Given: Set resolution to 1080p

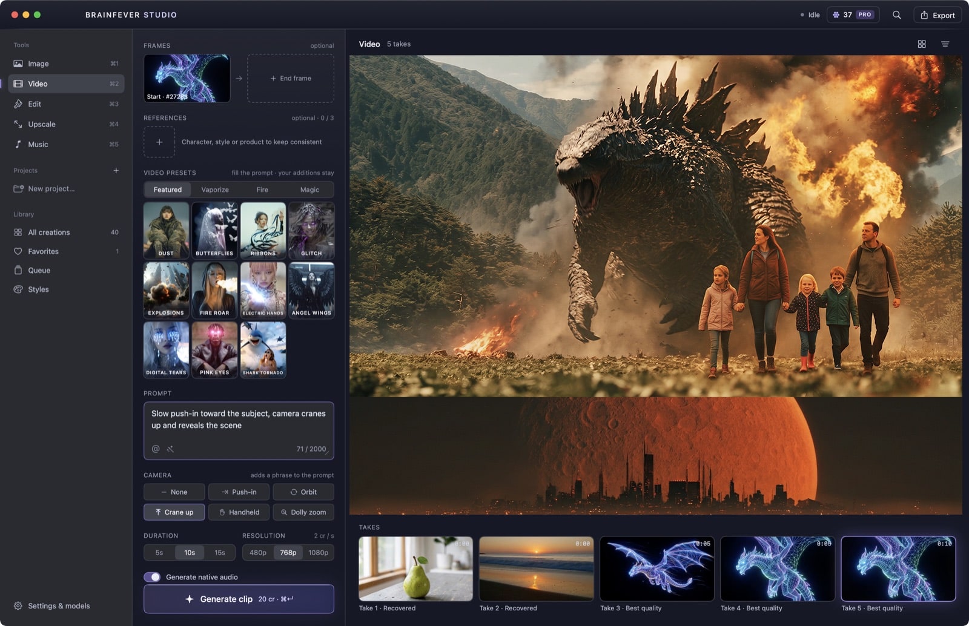Looking at the screenshot, I should click(x=319, y=553).
